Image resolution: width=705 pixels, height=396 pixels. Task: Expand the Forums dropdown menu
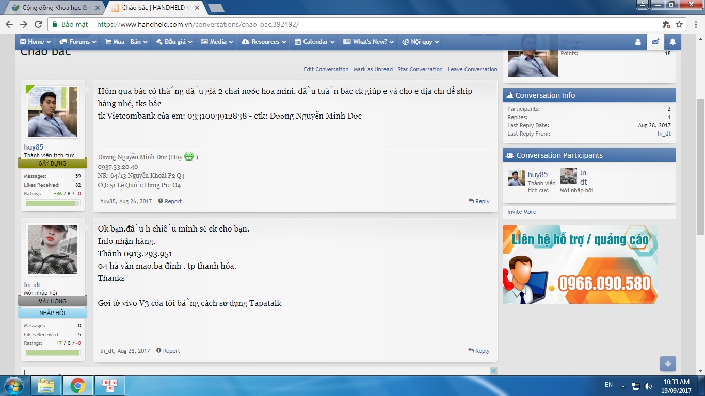[75, 42]
